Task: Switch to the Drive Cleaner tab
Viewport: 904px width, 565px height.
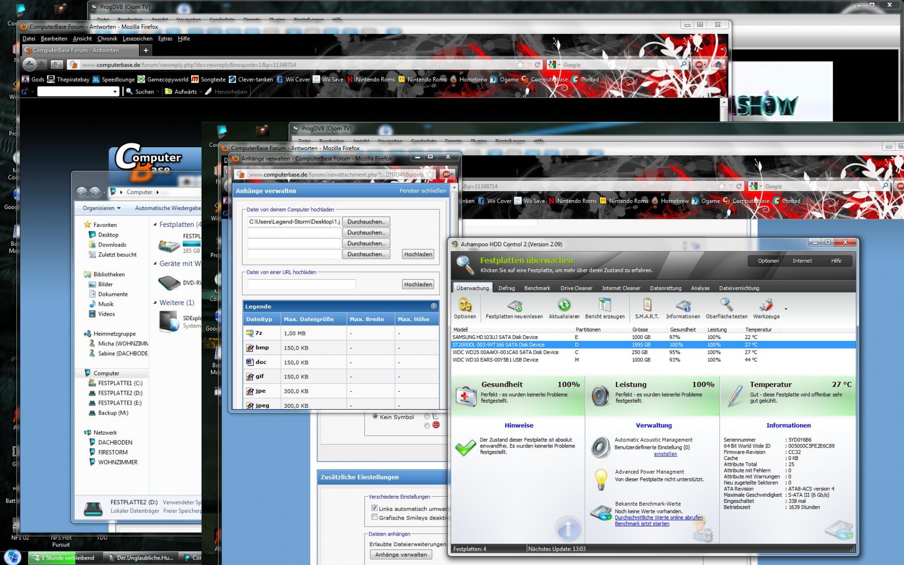Action: click(x=576, y=288)
